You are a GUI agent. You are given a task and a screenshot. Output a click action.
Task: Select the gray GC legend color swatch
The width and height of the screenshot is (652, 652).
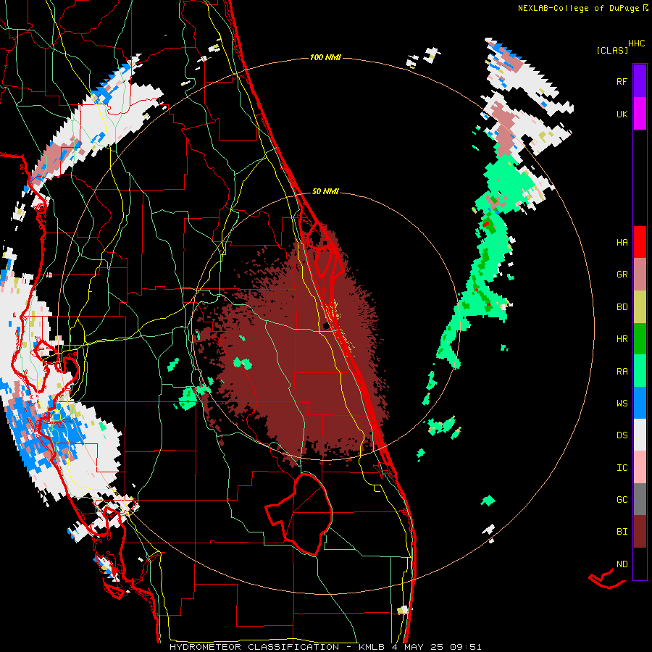click(x=640, y=499)
